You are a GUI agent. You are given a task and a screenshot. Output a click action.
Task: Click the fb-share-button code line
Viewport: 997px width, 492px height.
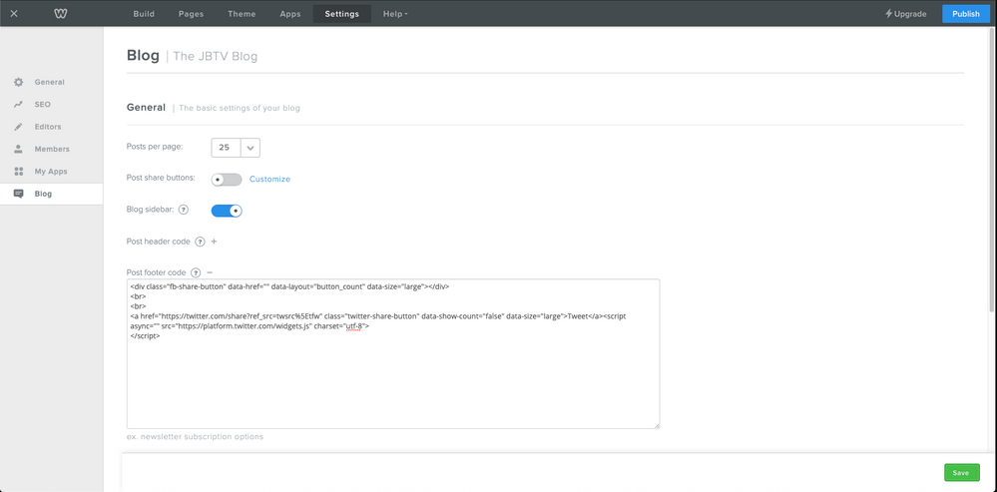point(290,286)
